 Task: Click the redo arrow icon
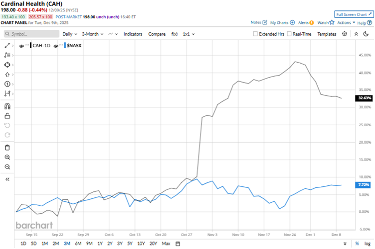point(7,135)
